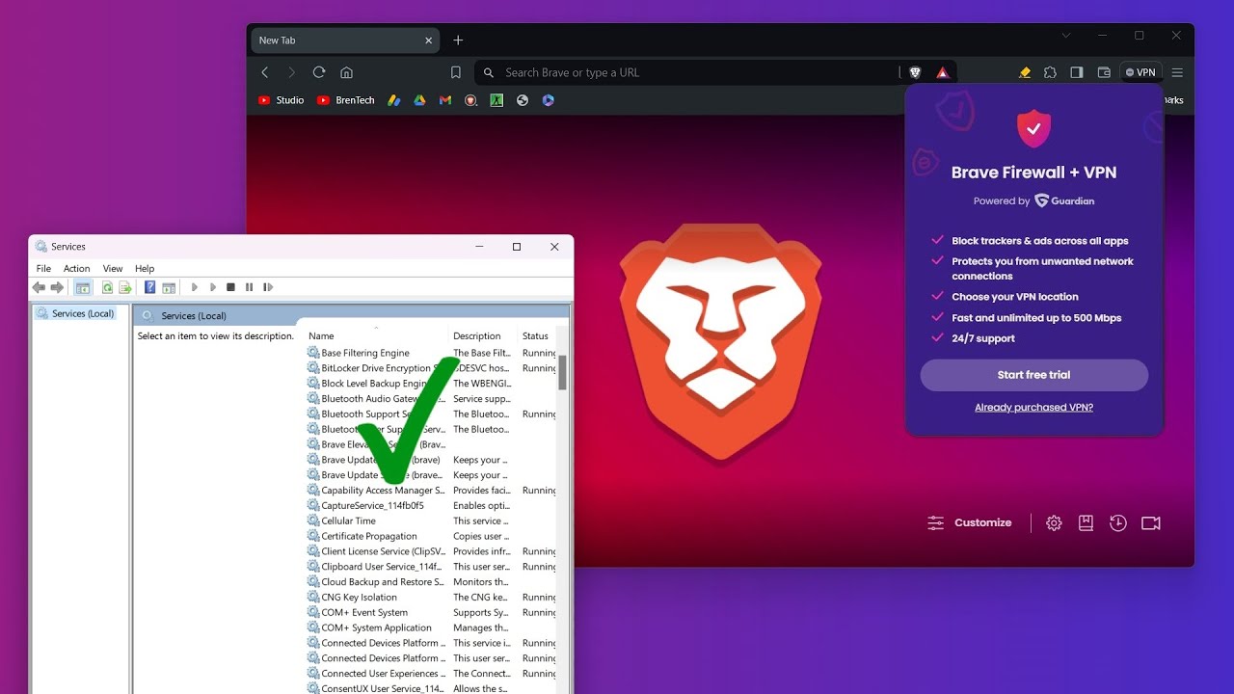Open a new tab with plus button
Image resolution: width=1234 pixels, height=694 pixels.
[x=458, y=40]
